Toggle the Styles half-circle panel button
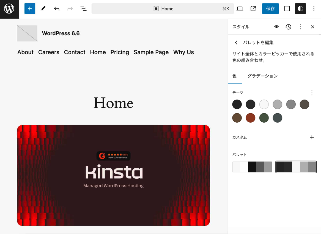 300,9
